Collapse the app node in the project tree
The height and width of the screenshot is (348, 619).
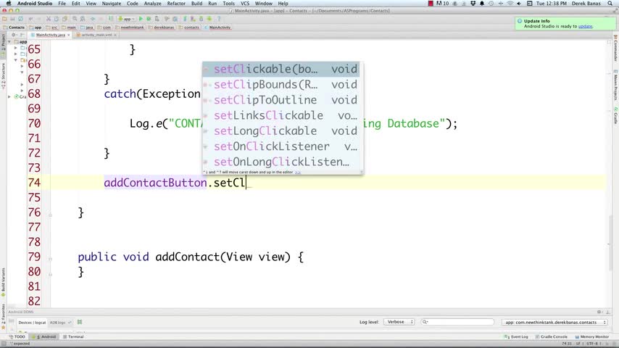tap(9, 41)
